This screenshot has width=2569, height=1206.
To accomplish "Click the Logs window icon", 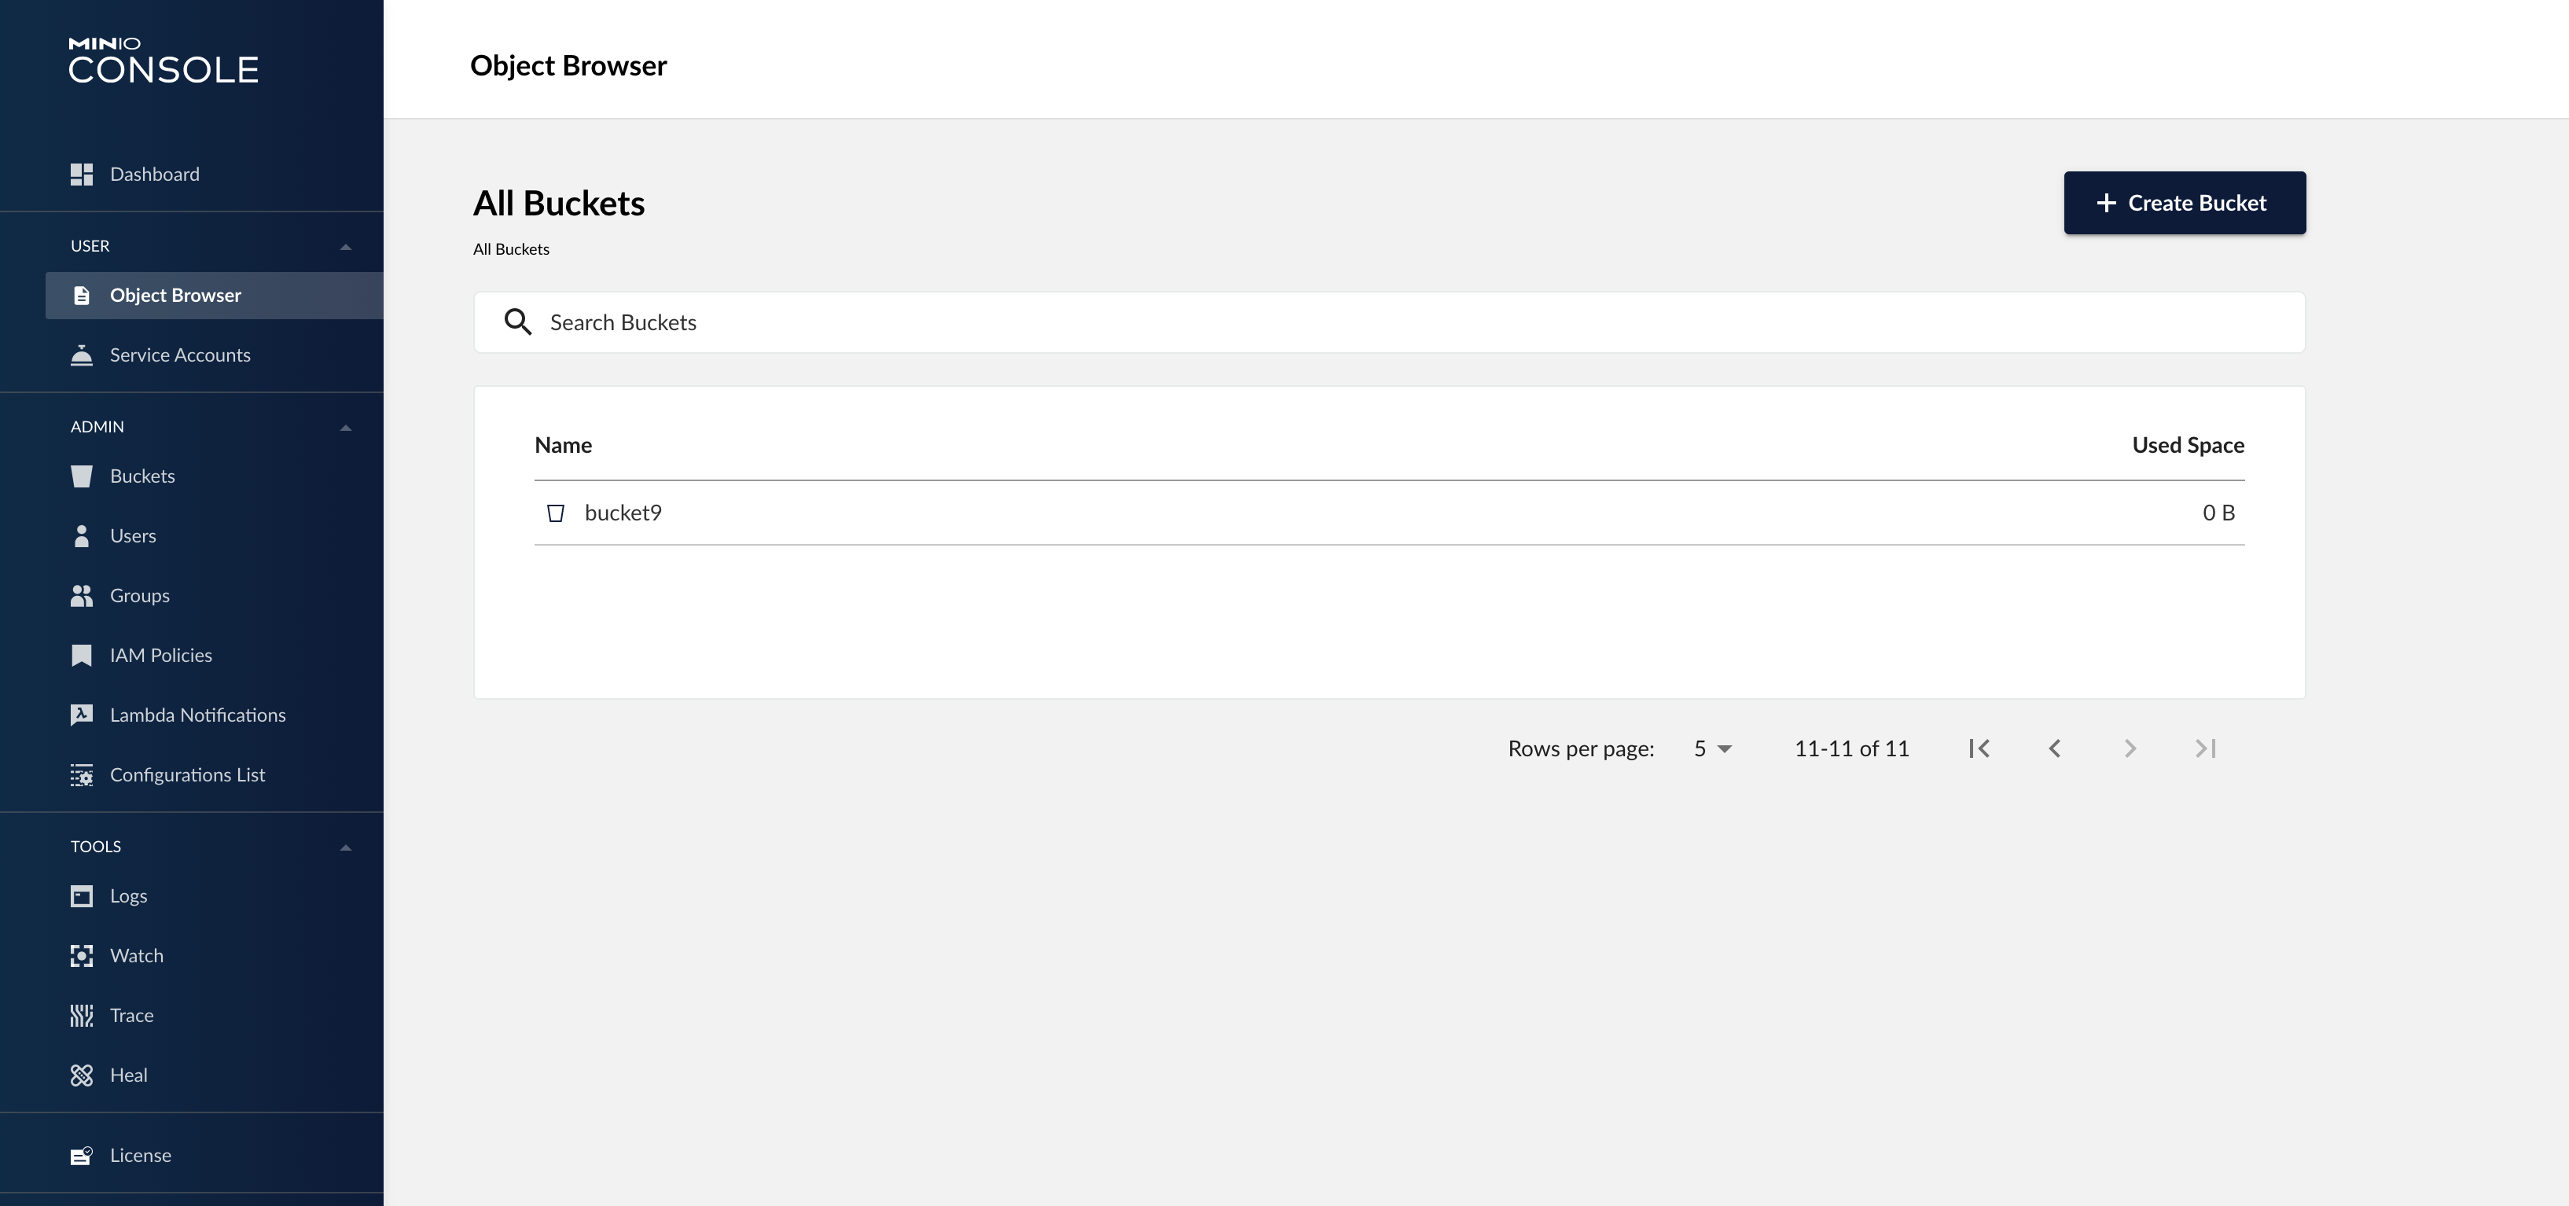I will (82, 895).
